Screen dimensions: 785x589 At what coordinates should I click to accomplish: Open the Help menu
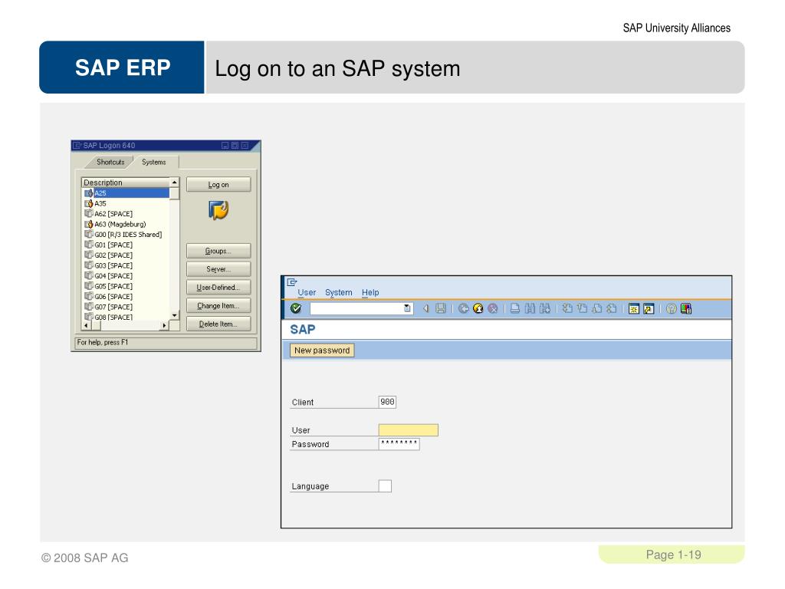tap(370, 292)
